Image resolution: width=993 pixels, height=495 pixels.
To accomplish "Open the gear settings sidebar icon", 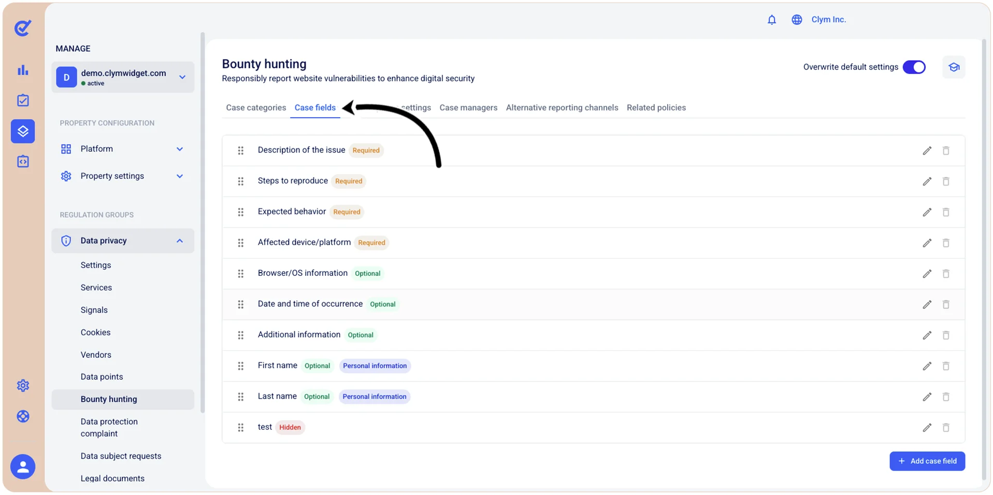I will coord(23,386).
